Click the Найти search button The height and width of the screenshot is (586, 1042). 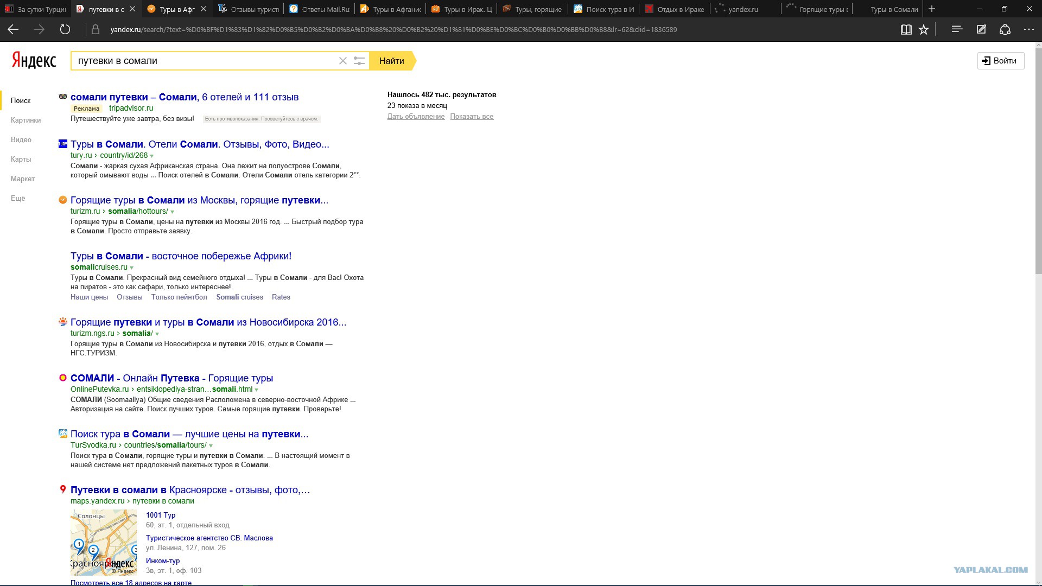[x=392, y=61]
